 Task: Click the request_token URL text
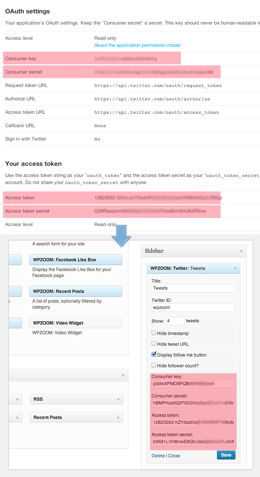(x=158, y=86)
